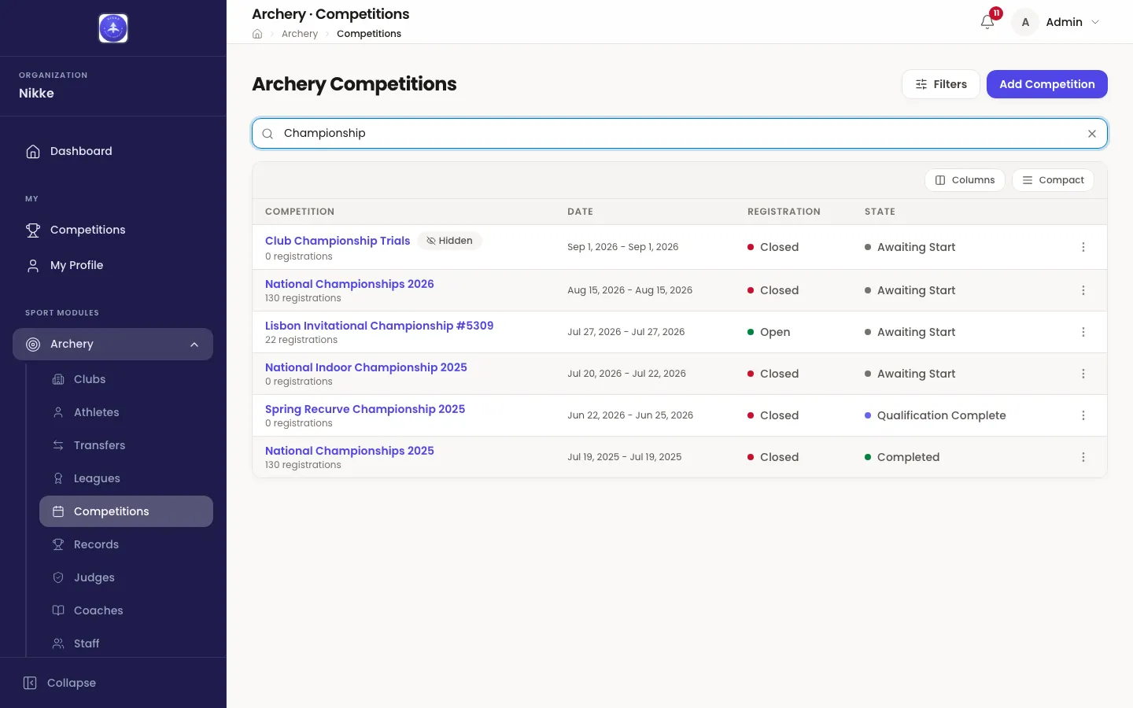The width and height of the screenshot is (1133, 708).
Task: Open the Coaches section
Action: [x=126, y=610]
